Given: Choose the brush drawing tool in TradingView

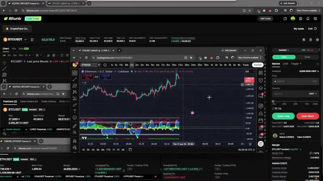Looking at the screenshot, I should tap(75, 105).
